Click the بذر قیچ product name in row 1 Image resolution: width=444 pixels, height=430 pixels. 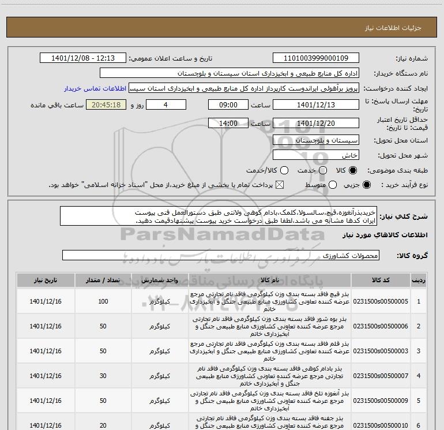270,301
